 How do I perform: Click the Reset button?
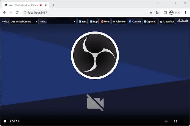[105, 21]
